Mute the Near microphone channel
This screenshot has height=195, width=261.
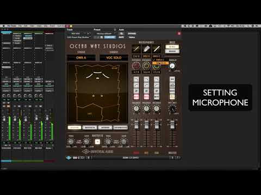136,97
